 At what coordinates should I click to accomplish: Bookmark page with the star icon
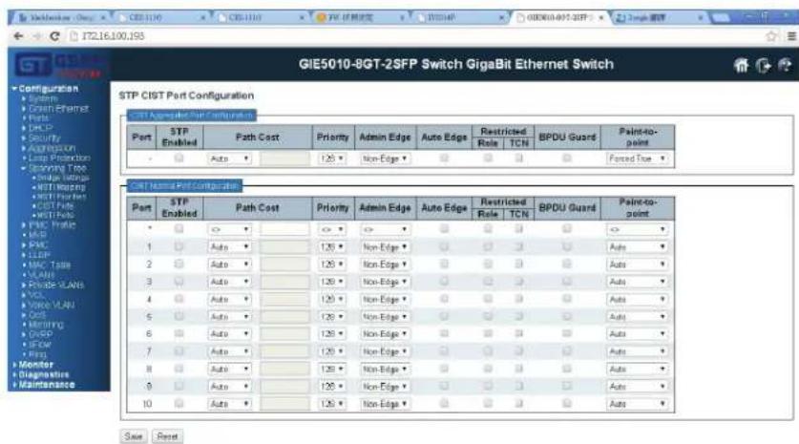tap(771, 36)
